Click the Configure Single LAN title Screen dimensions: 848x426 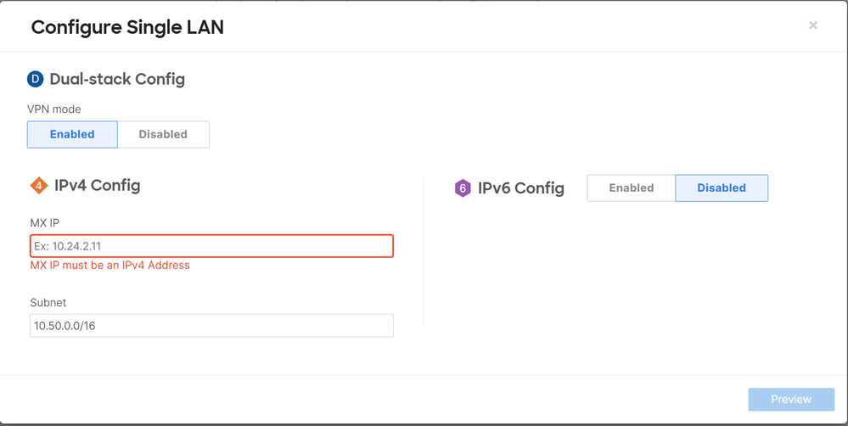[127, 27]
